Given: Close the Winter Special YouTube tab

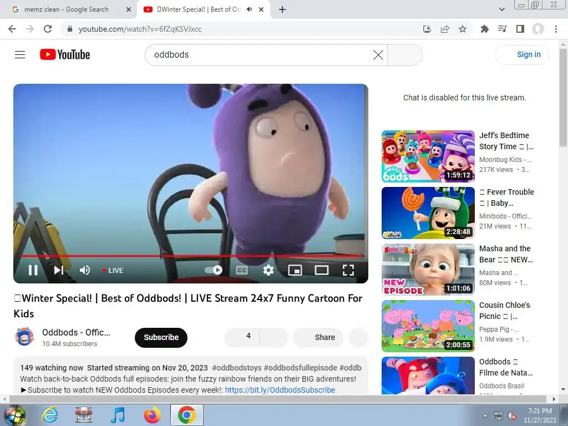Looking at the screenshot, I should [261, 10].
